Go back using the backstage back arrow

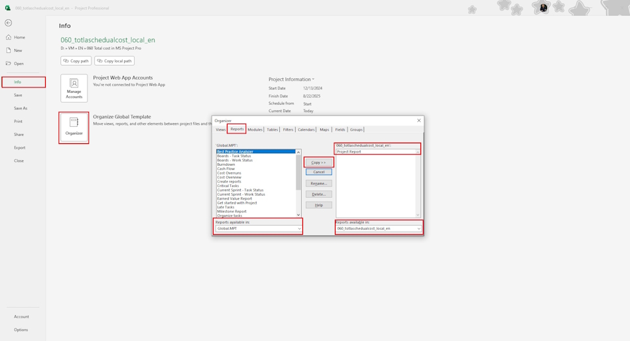(x=9, y=23)
